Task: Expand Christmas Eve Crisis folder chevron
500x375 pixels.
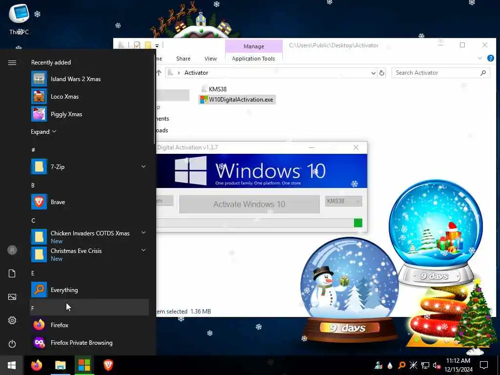Action: point(144,250)
